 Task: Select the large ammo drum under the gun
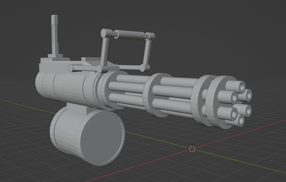(87, 136)
